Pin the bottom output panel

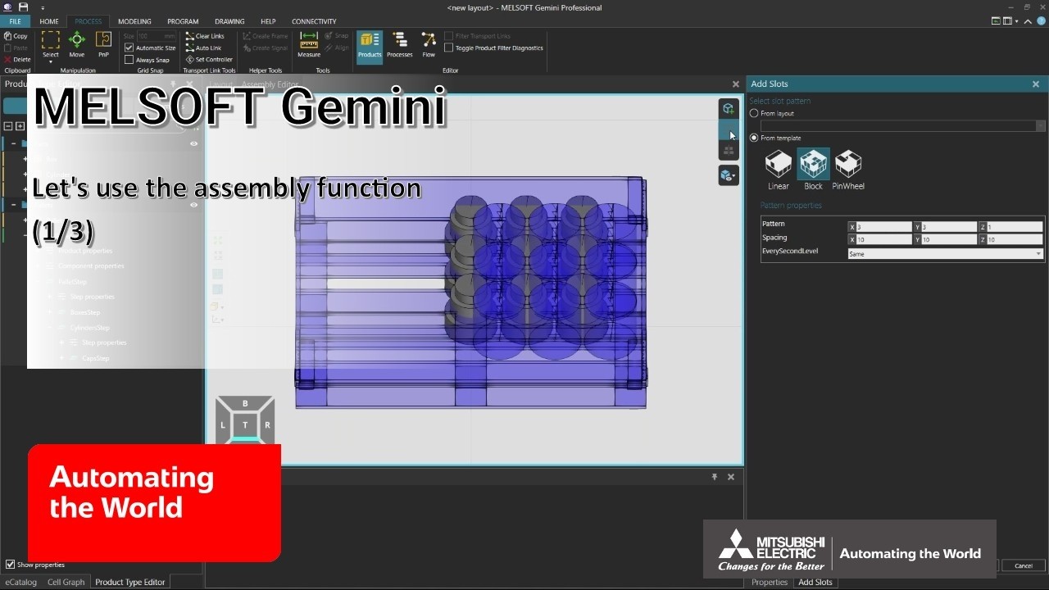(714, 476)
